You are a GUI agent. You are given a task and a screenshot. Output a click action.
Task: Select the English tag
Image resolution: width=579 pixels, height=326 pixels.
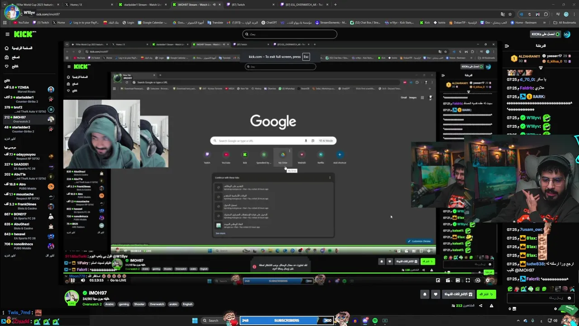(188, 304)
